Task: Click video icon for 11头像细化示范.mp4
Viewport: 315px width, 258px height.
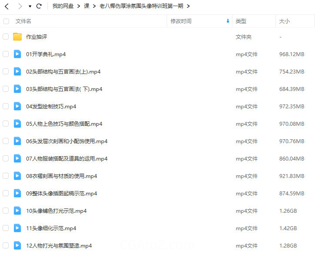Action: click(17, 228)
